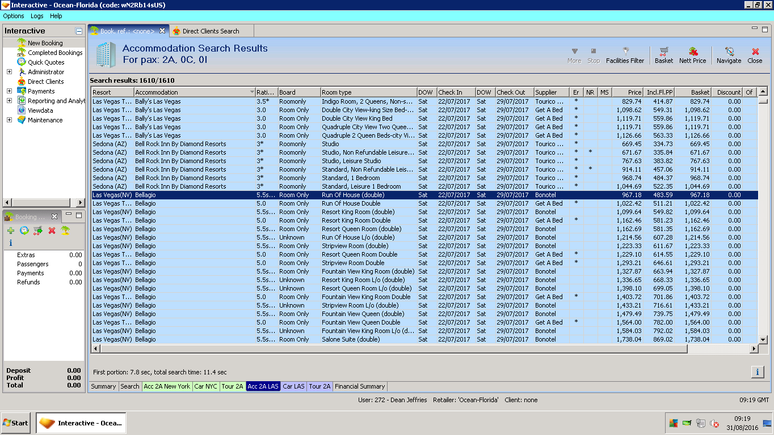Viewport: 774px width, 435px height.
Task: Switch to the Financial Summary tab
Action: (x=360, y=386)
